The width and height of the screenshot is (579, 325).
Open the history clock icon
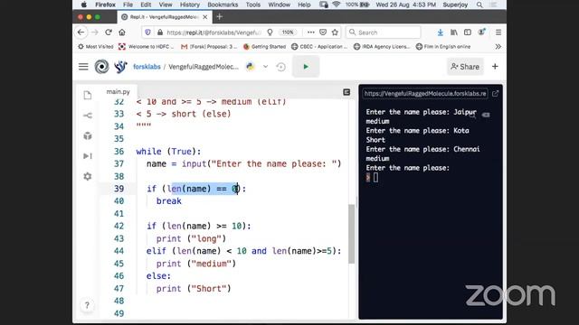point(281,67)
